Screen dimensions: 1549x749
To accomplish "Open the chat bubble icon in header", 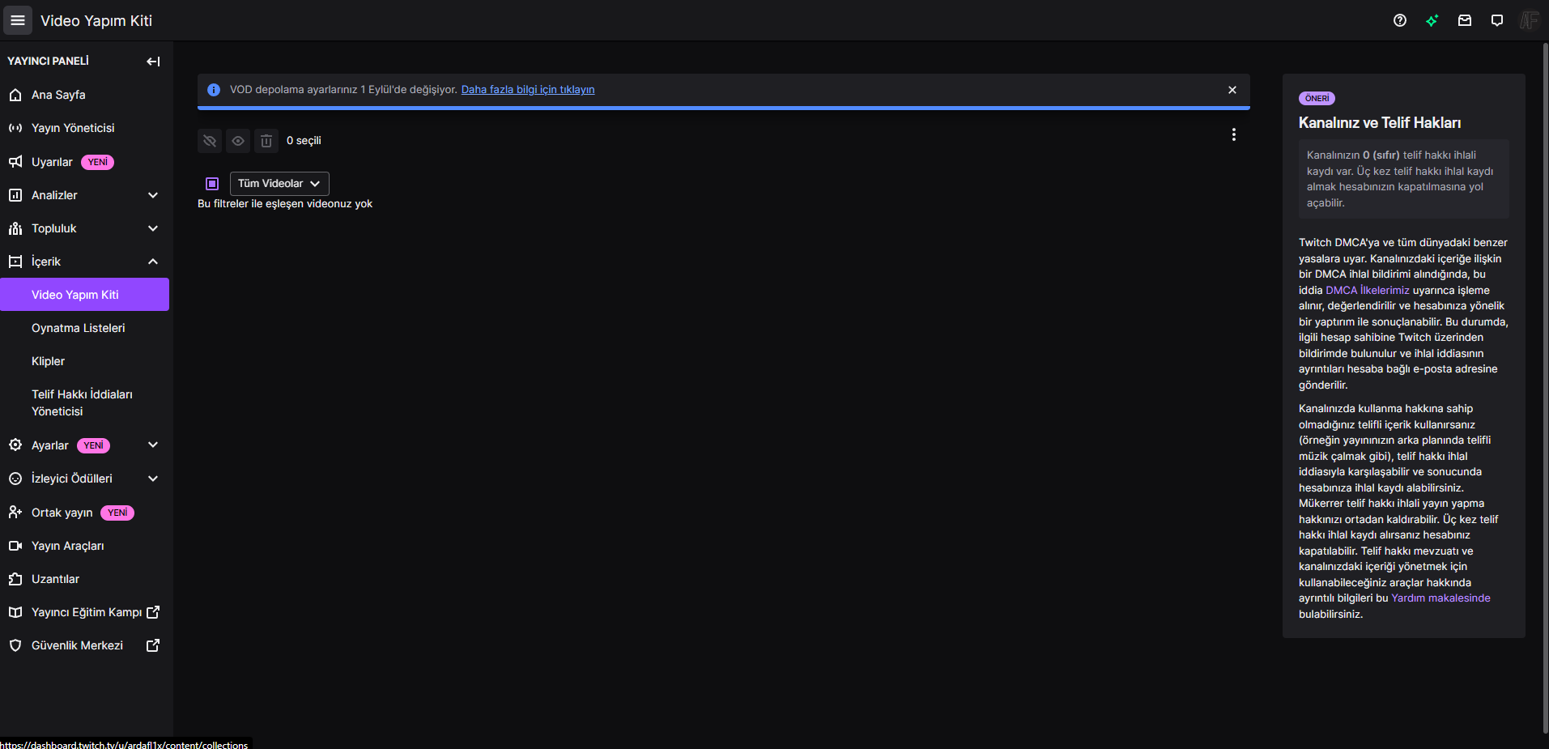I will click(x=1497, y=20).
